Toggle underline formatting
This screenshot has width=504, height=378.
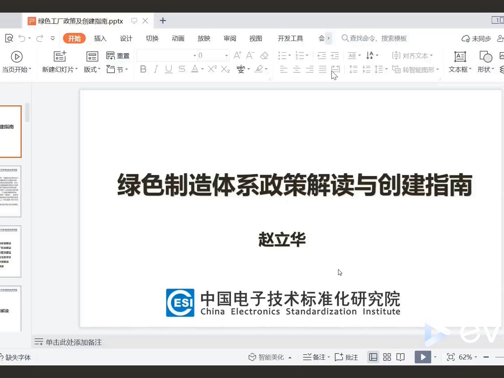click(x=169, y=69)
